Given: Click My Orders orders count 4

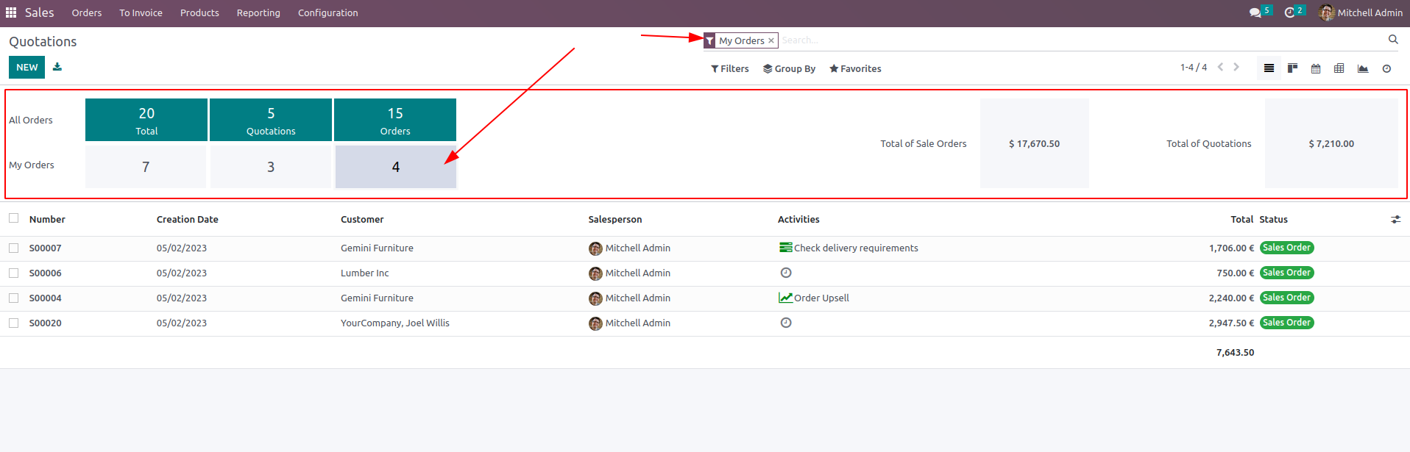Looking at the screenshot, I should coord(396,167).
